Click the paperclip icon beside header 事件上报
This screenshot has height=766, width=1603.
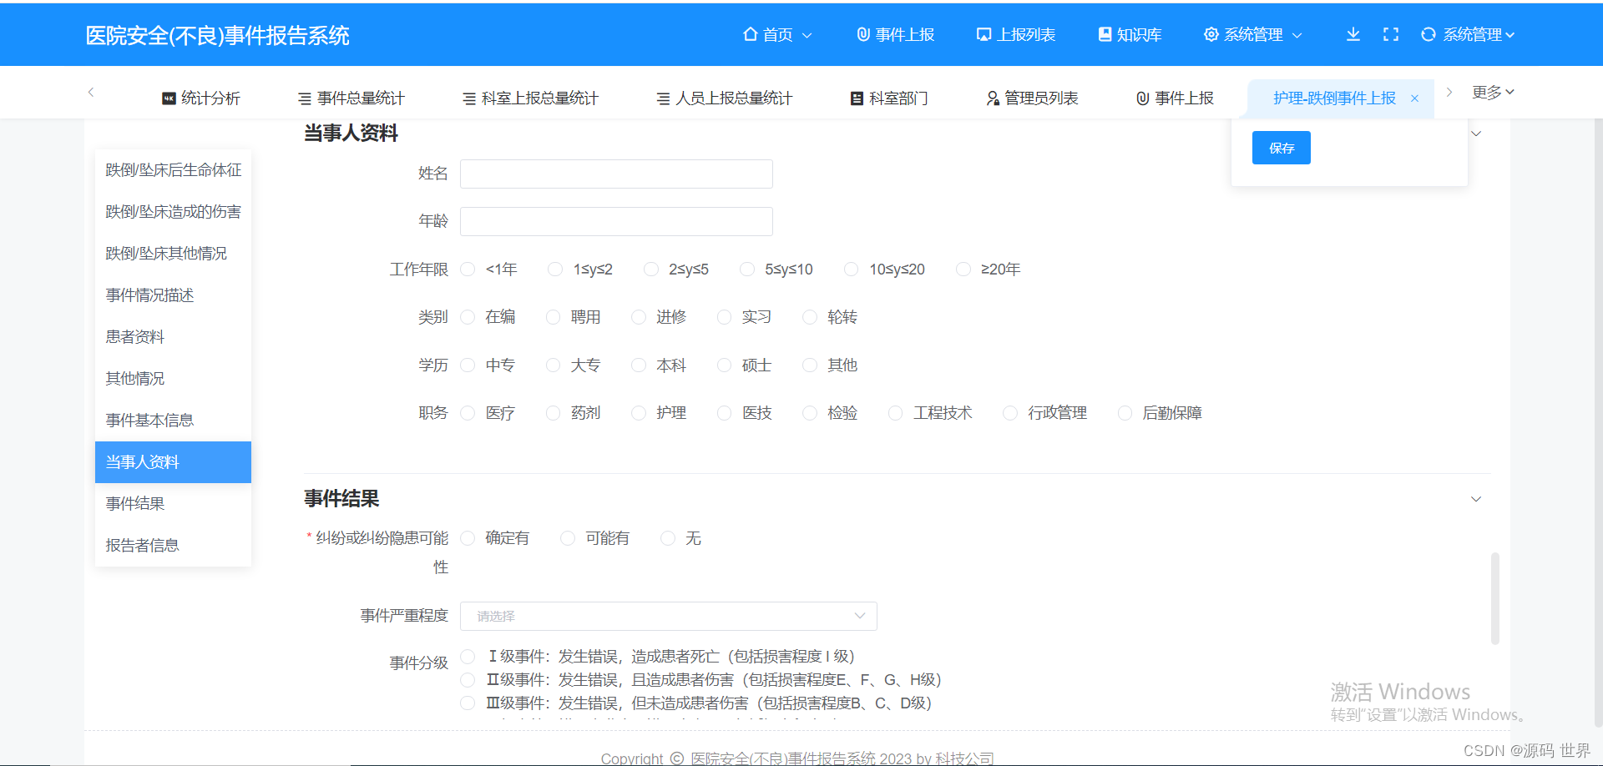click(x=863, y=34)
